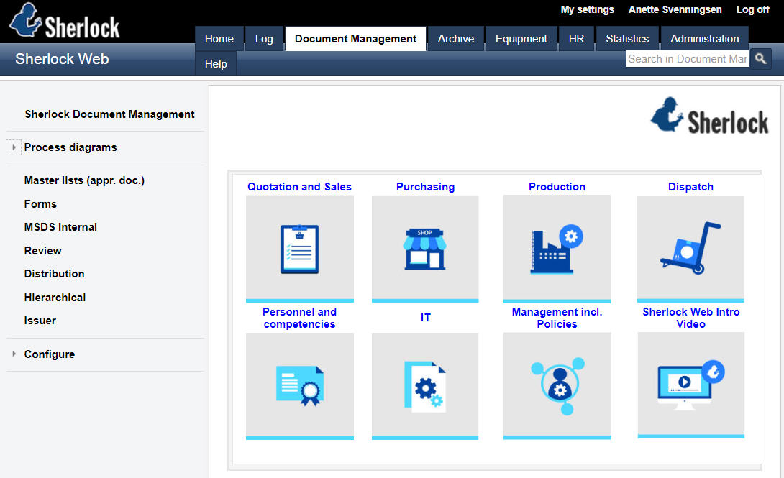The image size is (784, 478).
Task: Click Sherlock Web Intro Video title link
Action: click(x=691, y=318)
